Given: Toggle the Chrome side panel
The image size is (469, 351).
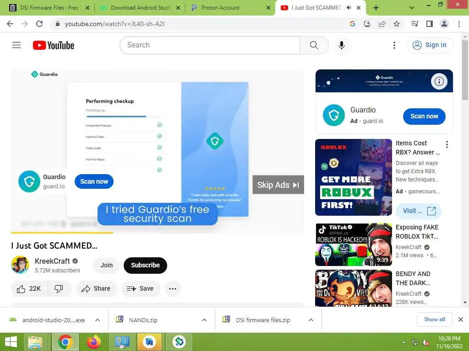Looking at the screenshot, I should coord(430,24).
